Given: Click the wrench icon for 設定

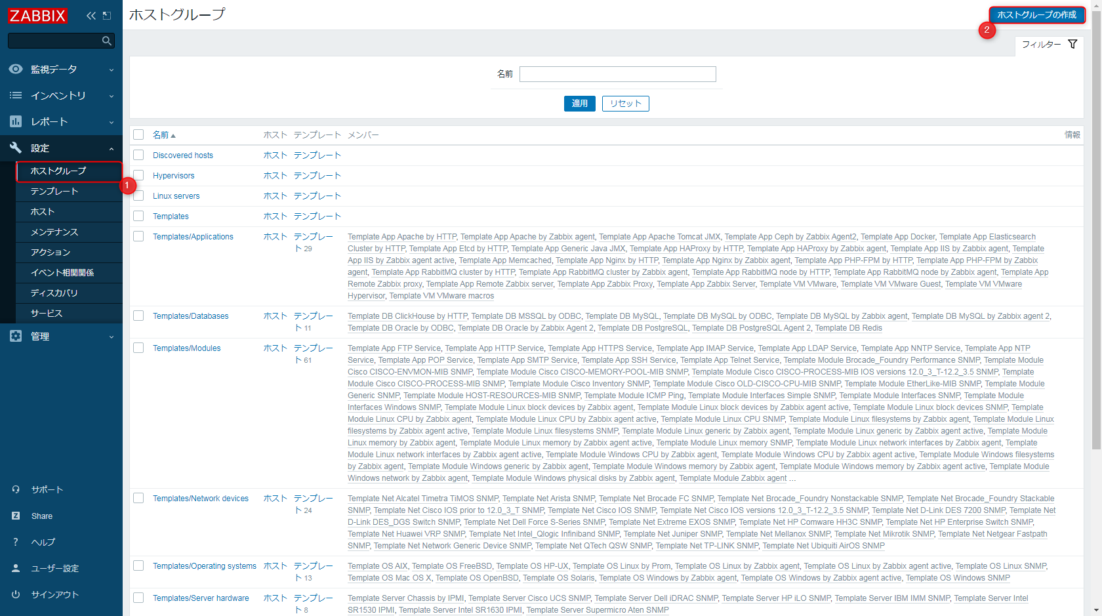Looking at the screenshot, I should coord(16,148).
